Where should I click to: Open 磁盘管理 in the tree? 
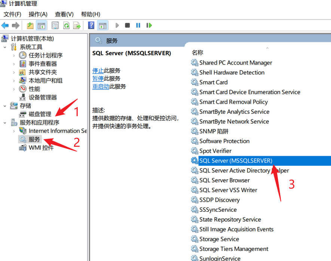click(x=40, y=114)
